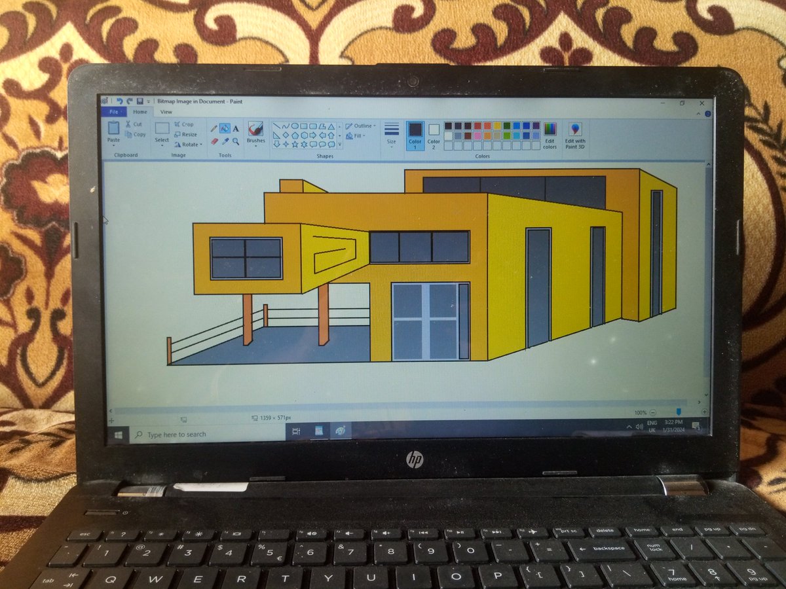Pick the Color picker eyedropper tool
Image resolution: width=786 pixels, height=589 pixels.
tap(226, 141)
